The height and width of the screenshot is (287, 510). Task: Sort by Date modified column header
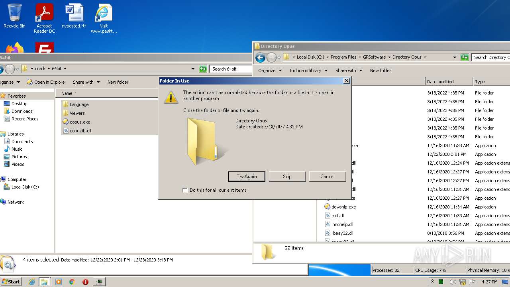(x=449, y=82)
